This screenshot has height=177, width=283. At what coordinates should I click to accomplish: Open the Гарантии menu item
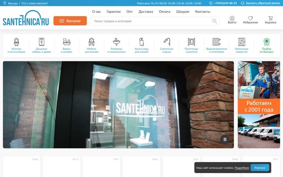(x=114, y=11)
